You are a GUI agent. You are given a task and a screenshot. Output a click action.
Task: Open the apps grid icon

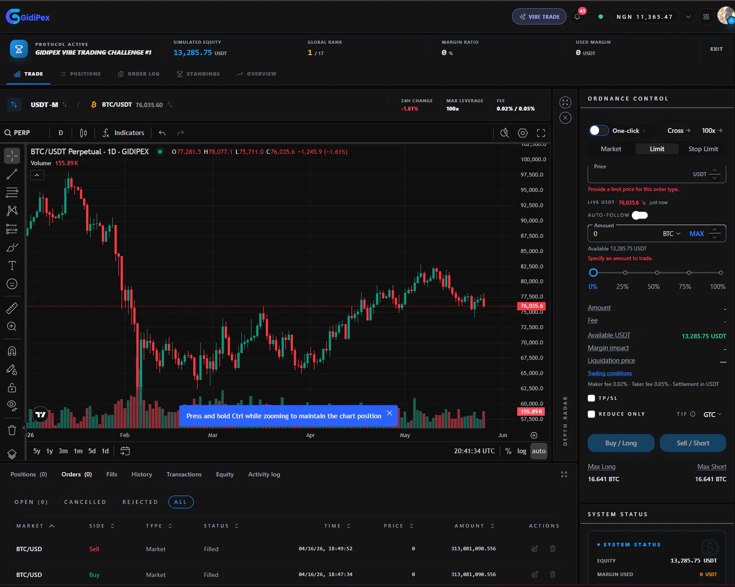pyautogui.click(x=706, y=17)
